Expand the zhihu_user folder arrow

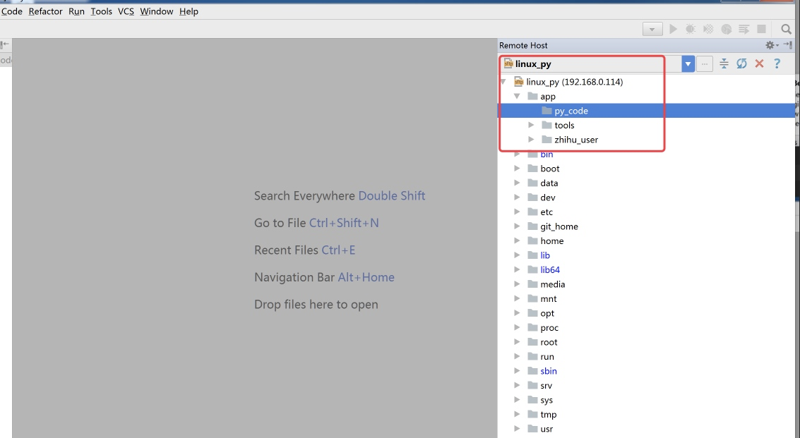(x=531, y=139)
